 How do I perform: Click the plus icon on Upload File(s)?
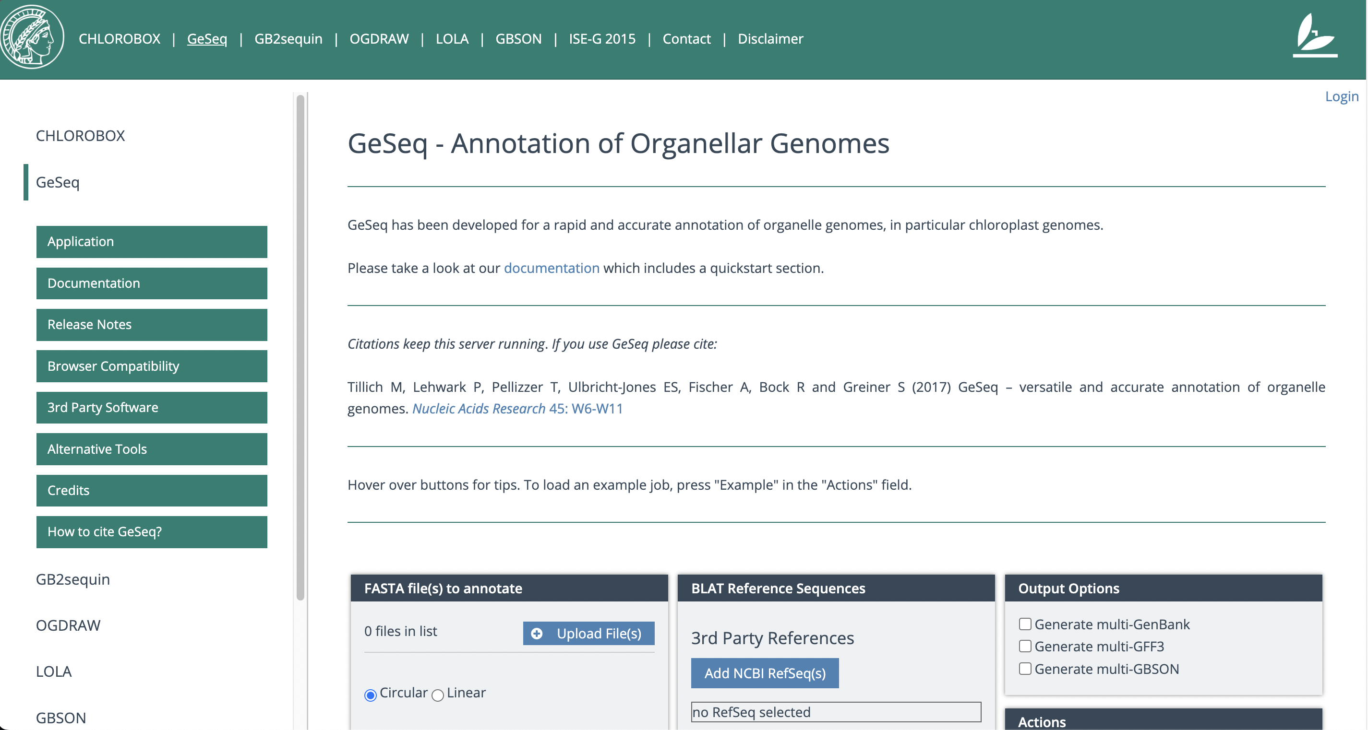(537, 634)
